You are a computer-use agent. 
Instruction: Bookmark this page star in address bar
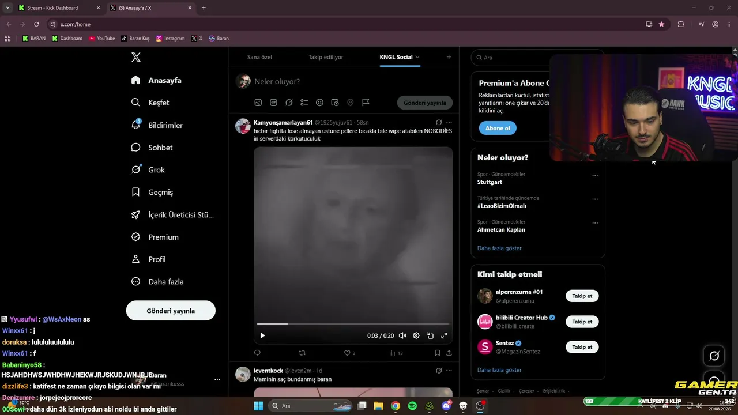[x=661, y=24]
